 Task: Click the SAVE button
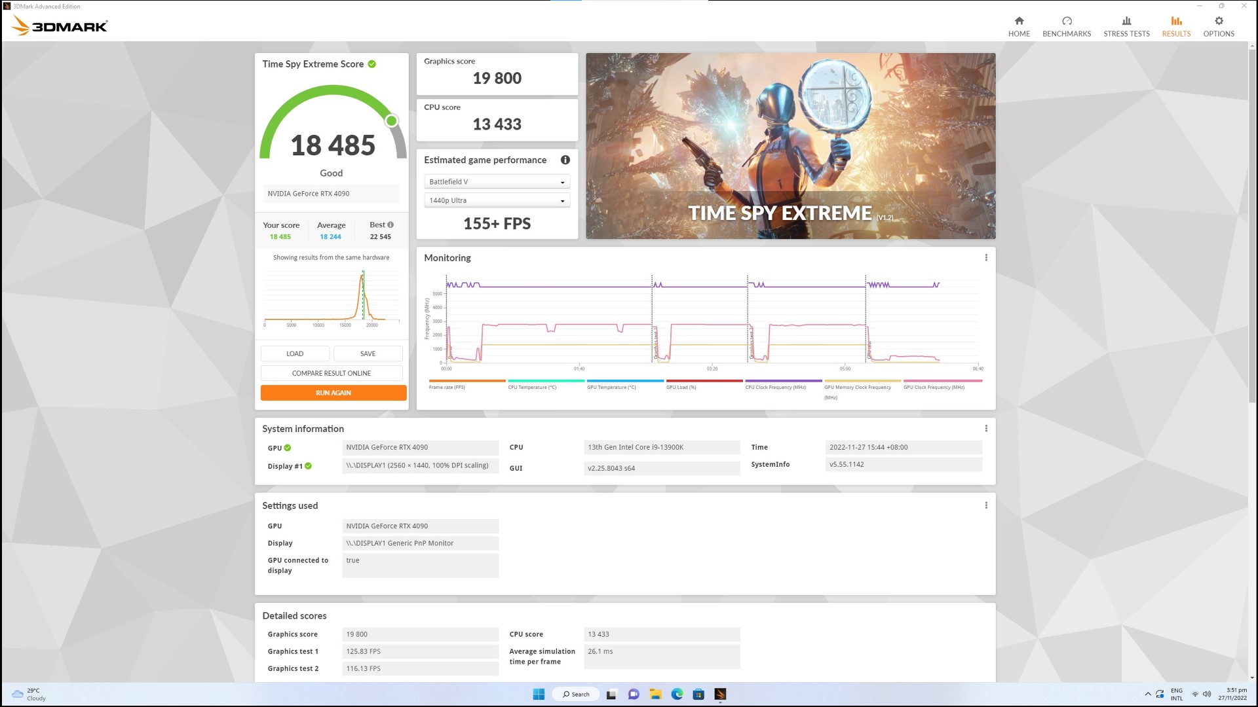point(368,353)
